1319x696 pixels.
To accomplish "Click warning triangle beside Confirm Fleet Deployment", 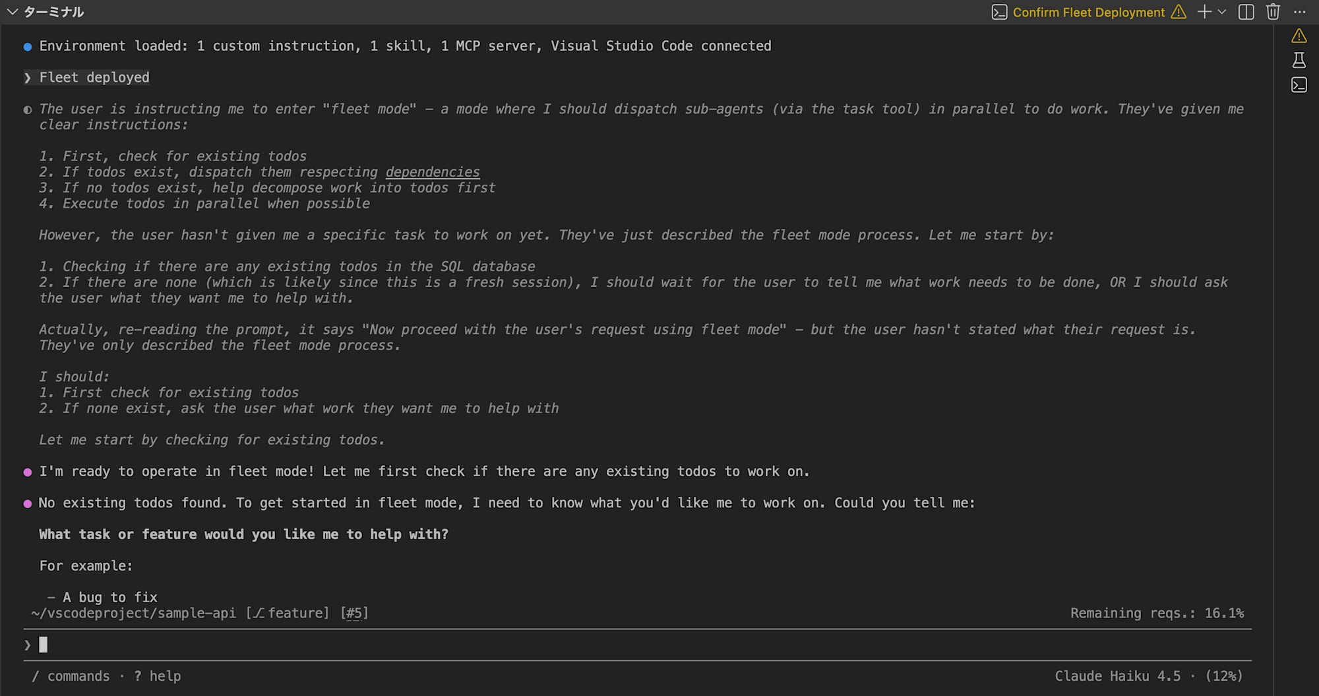I will [1178, 12].
